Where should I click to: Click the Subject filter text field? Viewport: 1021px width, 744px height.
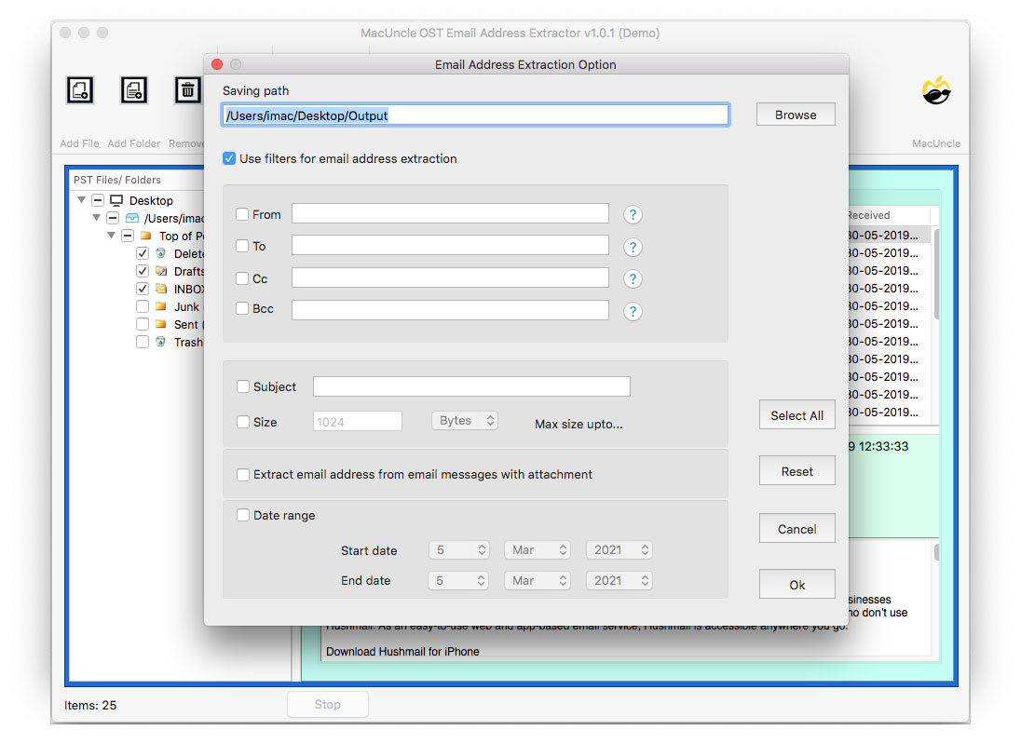[x=471, y=386]
